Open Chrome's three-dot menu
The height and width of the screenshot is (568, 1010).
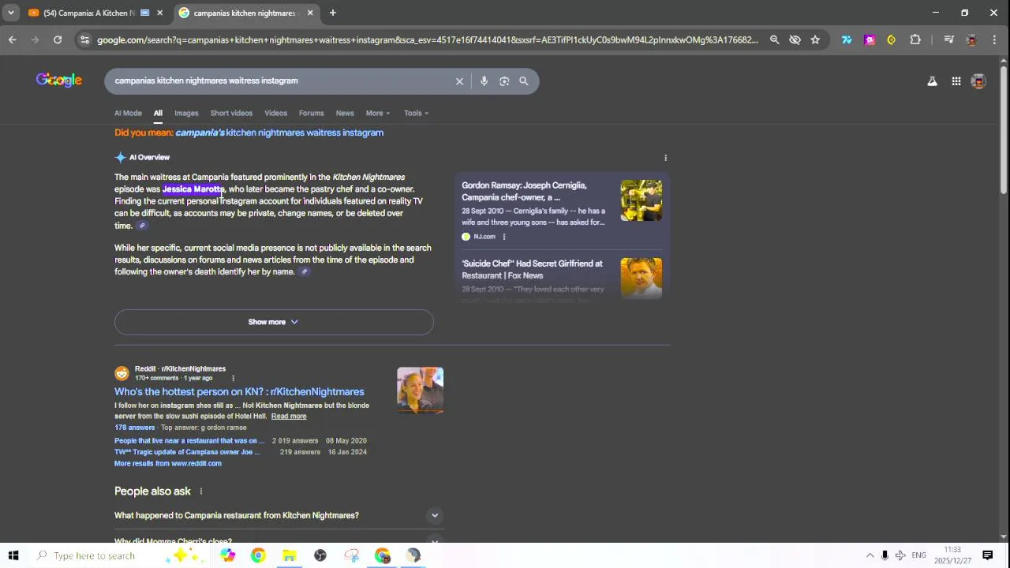993,39
